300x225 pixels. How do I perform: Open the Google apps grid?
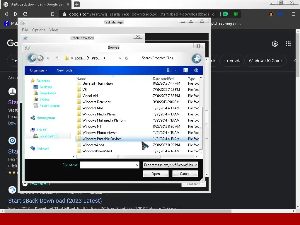click(x=288, y=44)
